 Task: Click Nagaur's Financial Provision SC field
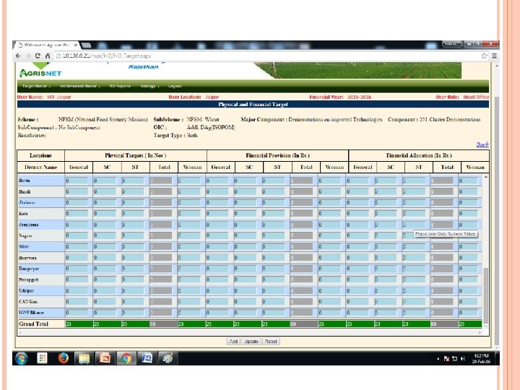[246, 235]
